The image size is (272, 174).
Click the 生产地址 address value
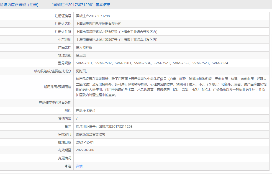(117, 40)
